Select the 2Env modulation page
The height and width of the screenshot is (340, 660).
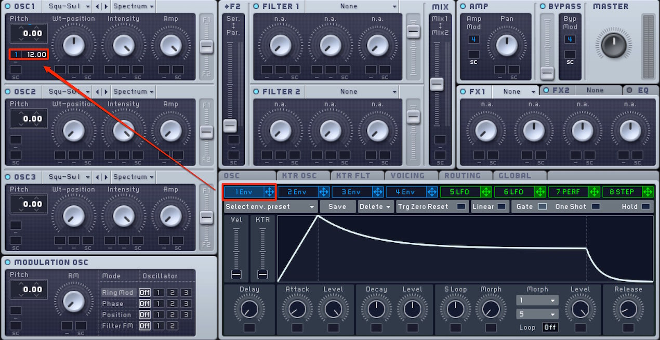click(297, 192)
